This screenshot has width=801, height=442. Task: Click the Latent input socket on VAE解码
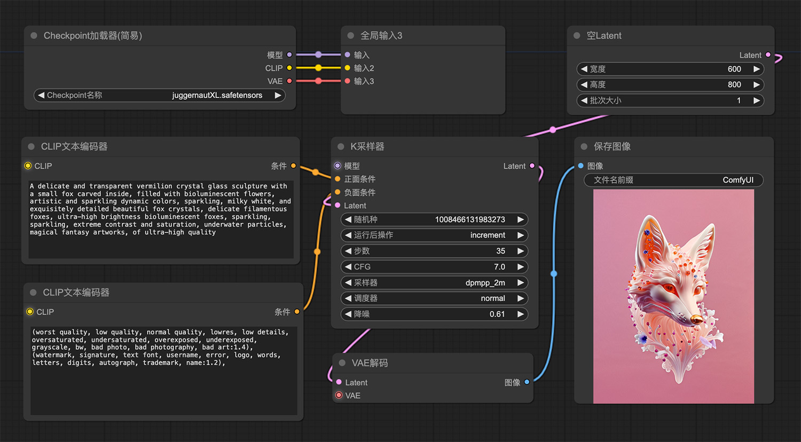(339, 382)
